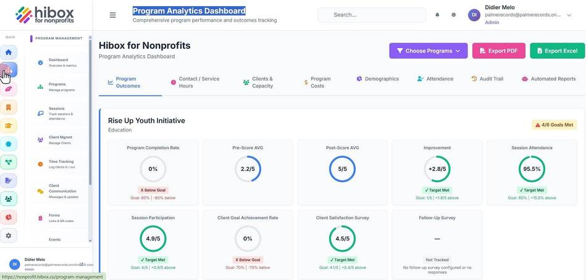
Task: Expand the Choose Programs dropdown
Action: (x=429, y=51)
